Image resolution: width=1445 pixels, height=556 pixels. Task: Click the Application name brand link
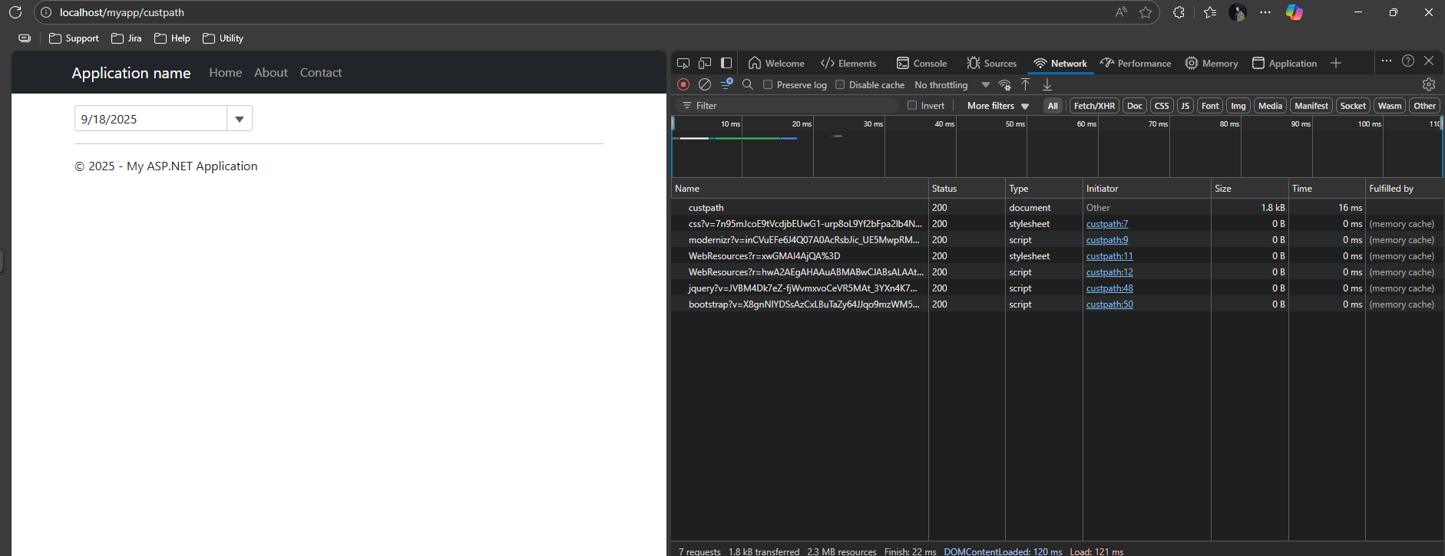pos(131,73)
